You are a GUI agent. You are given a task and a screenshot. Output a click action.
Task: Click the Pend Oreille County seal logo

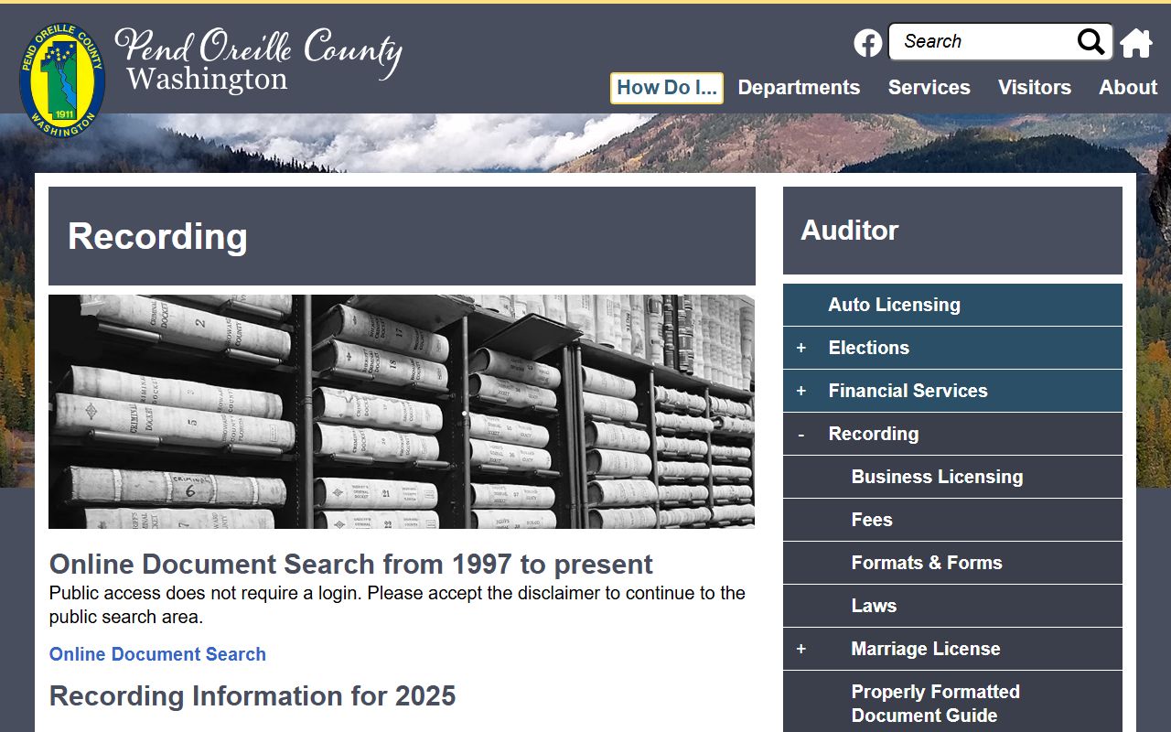click(62, 79)
